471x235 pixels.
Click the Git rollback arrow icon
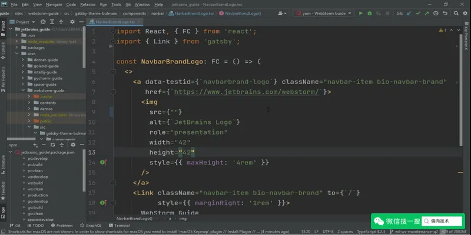[445, 13]
